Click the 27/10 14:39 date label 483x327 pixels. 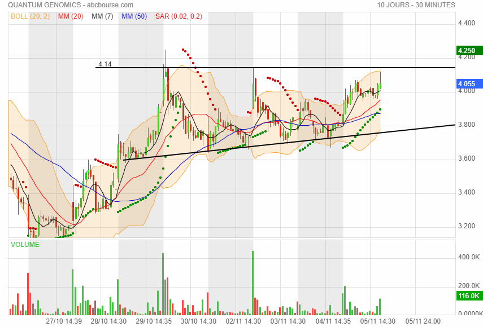tap(64, 321)
